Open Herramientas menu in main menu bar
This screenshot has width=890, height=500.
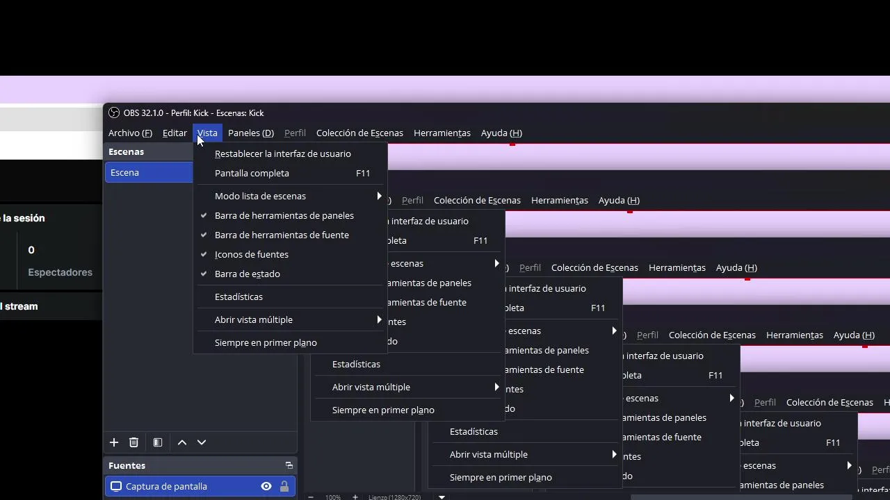coord(442,133)
